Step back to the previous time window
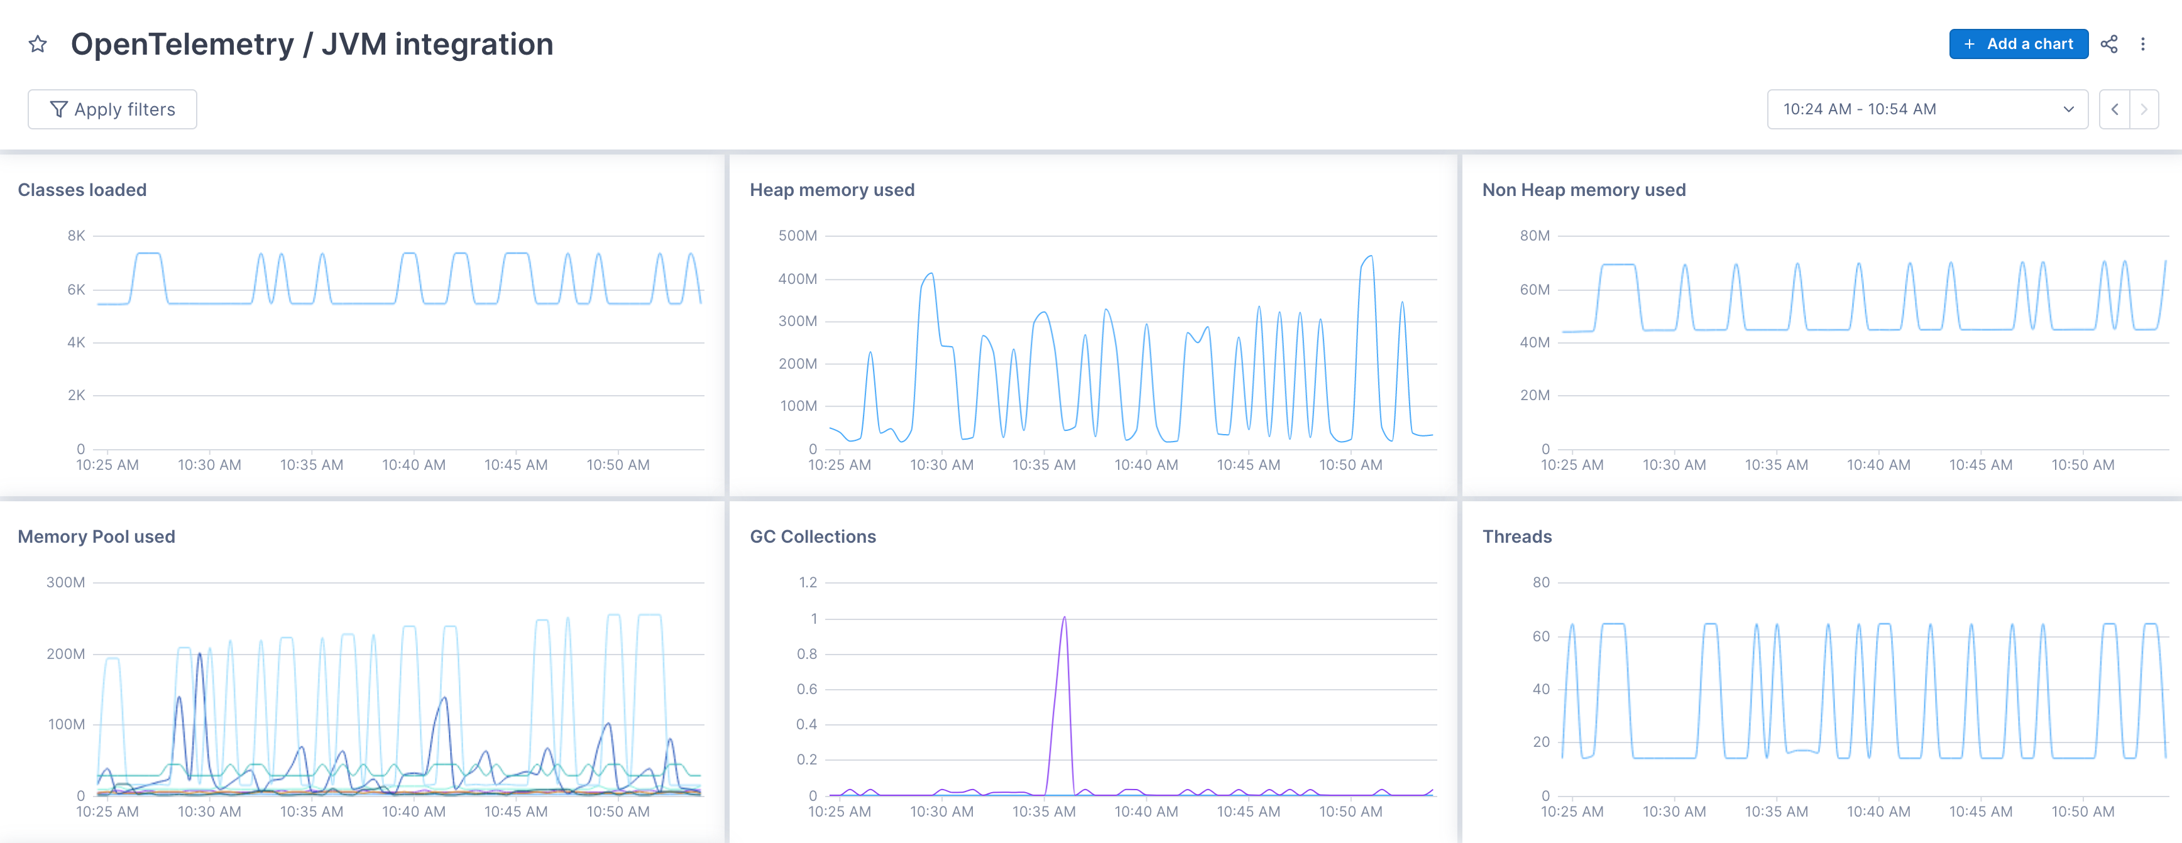This screenshot has width=2182, height=843. pyautogui.click(x=2115, y=108)
